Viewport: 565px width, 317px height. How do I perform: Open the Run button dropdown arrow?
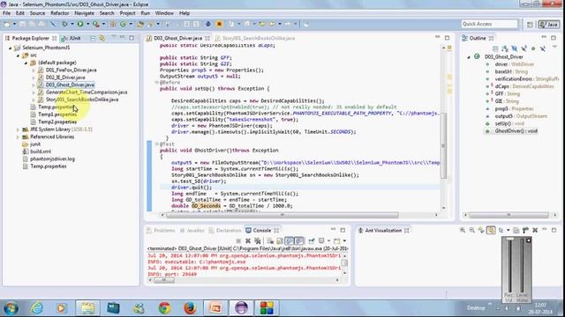[88, 24]
